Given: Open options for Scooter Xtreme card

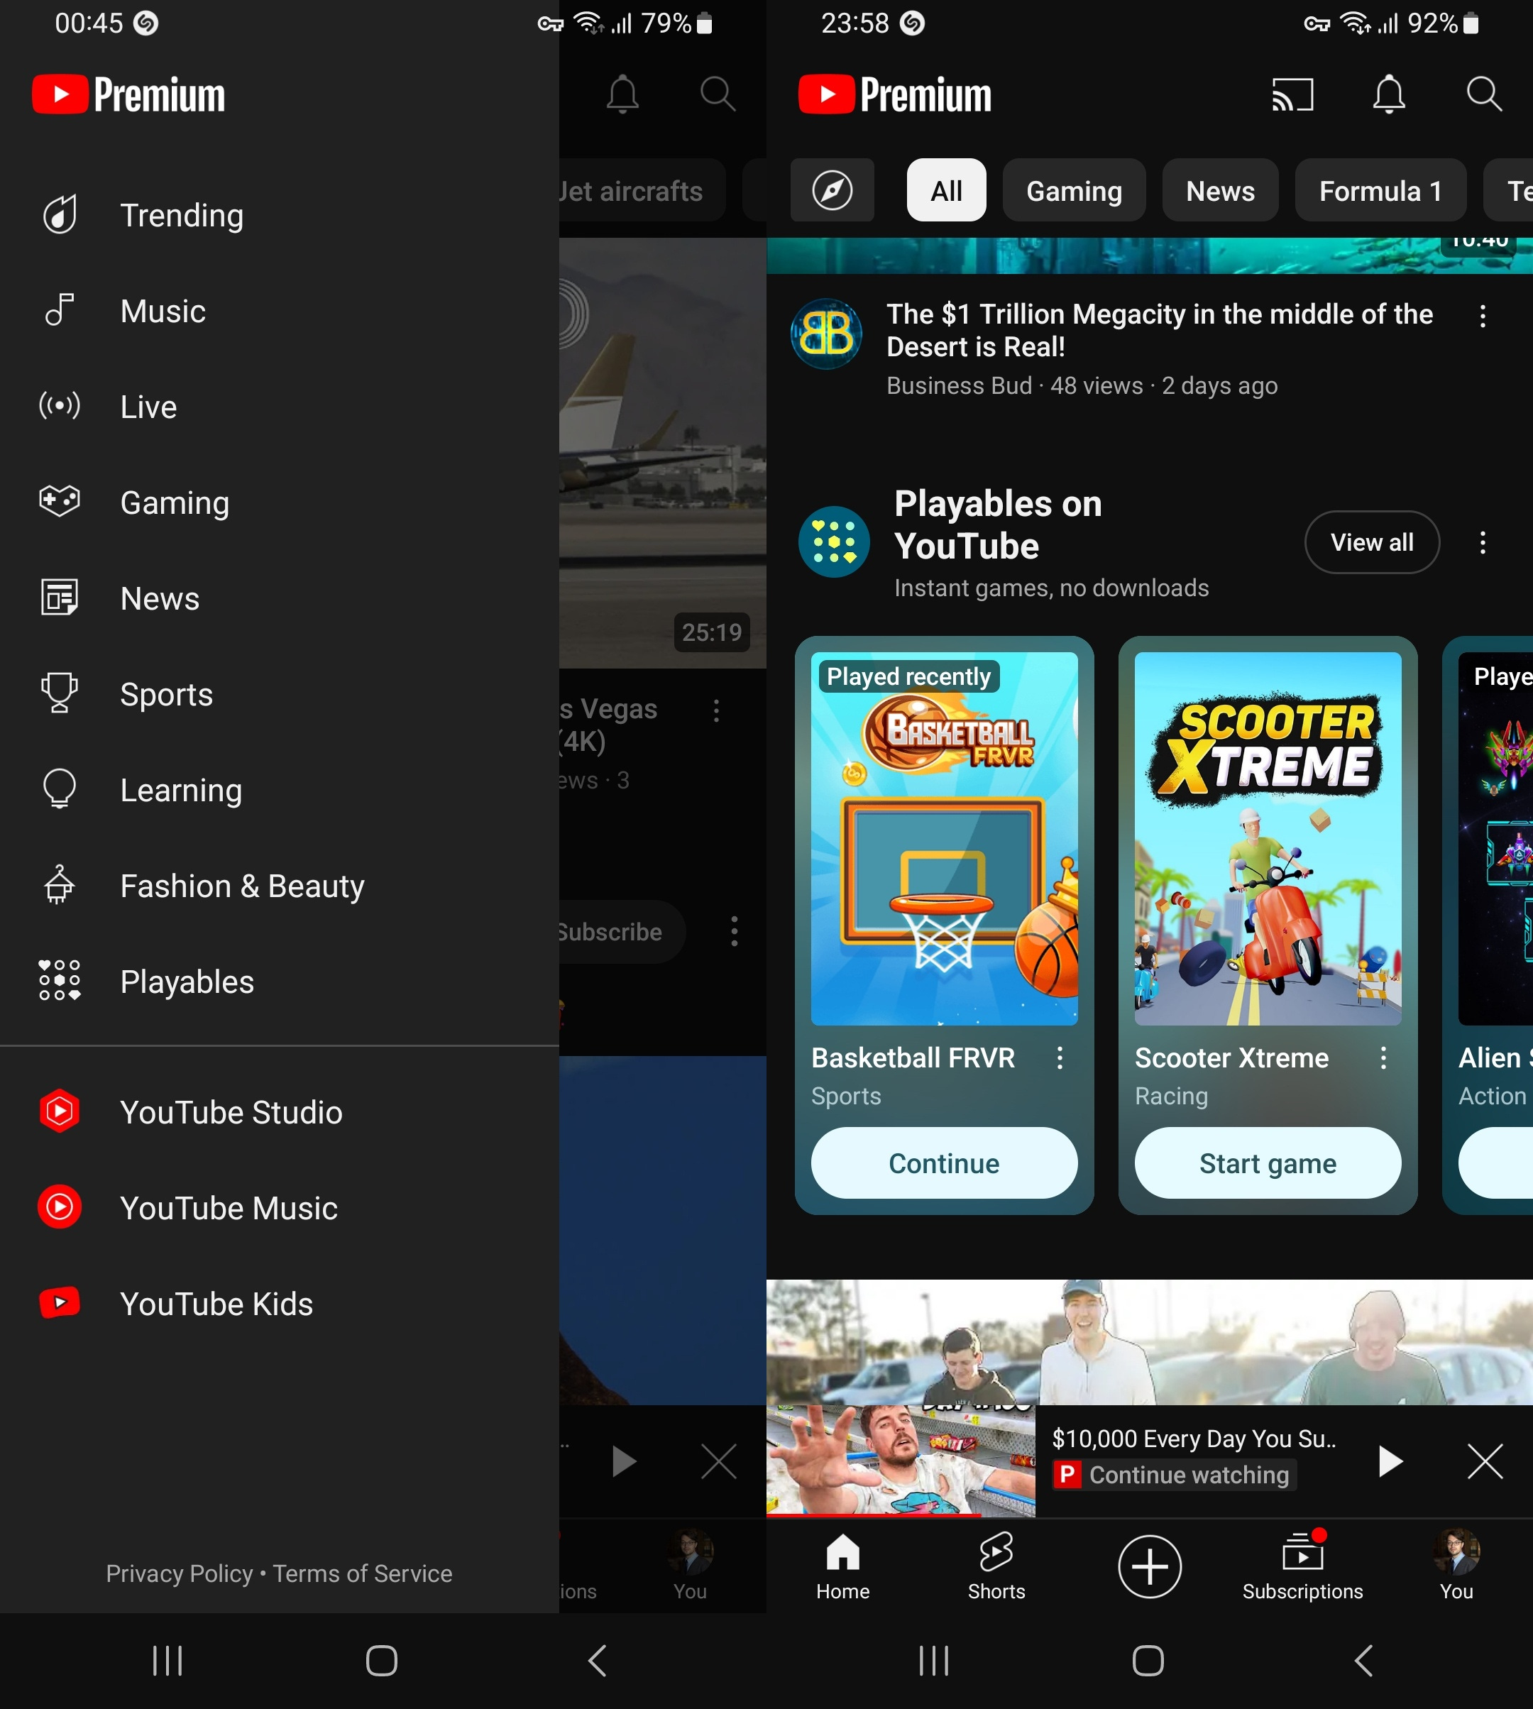Looking at the screenshot, I should [x=1383, y=1058].
